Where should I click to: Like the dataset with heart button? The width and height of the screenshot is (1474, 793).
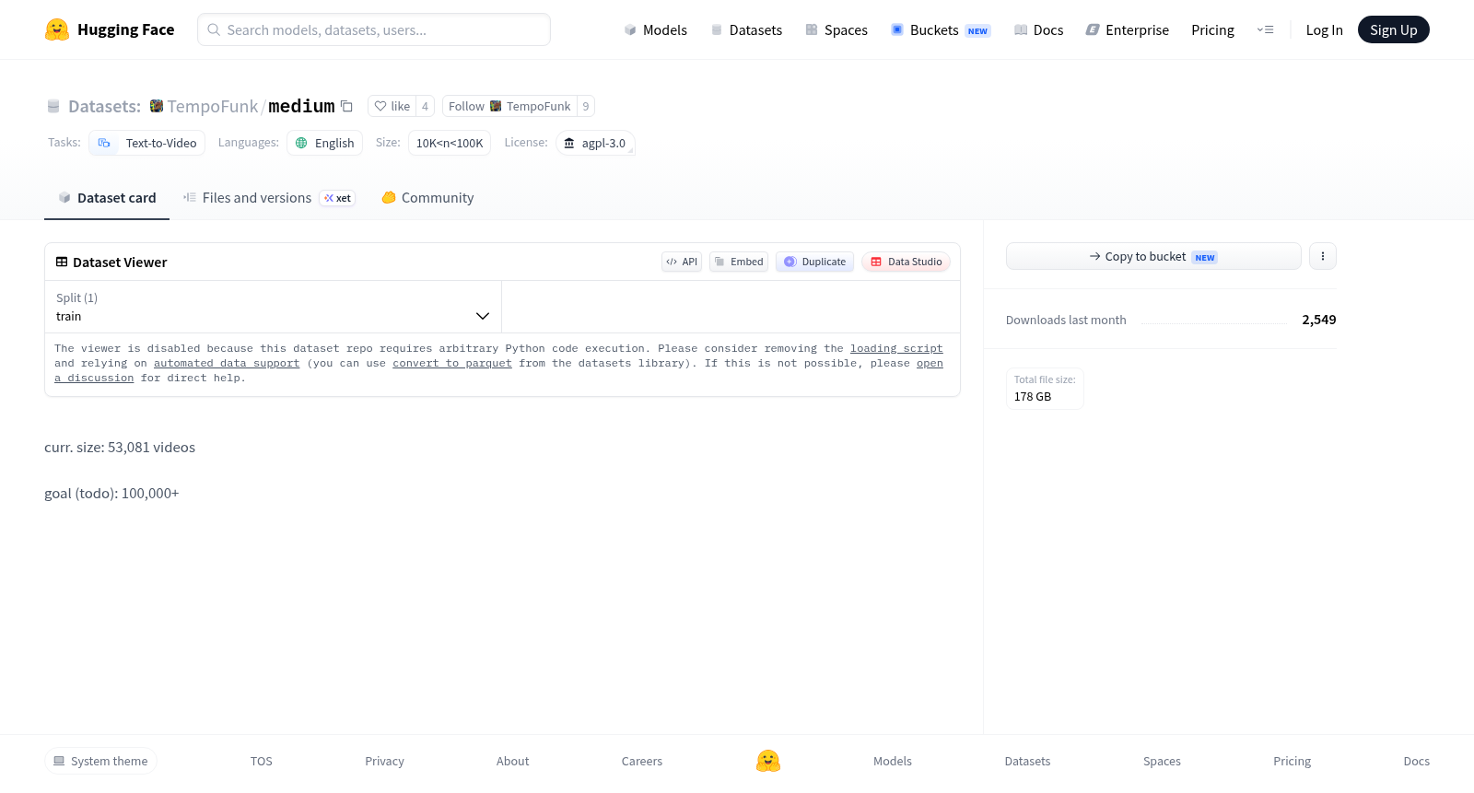(392, 106)
